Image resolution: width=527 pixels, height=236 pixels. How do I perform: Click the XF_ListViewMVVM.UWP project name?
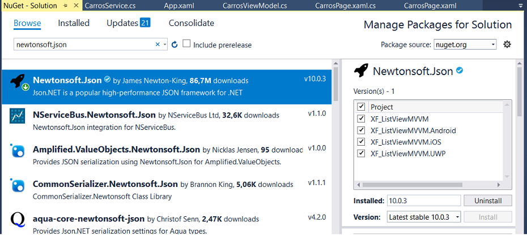tap(408, 154)
